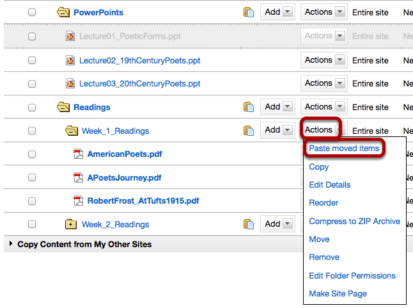The width and height of the screenshot is (413, 308).
Task: Check the Lecture03_20thCenturyPoets.ppt checkbox
Action: pyautogui.click(x=32, y=84)
